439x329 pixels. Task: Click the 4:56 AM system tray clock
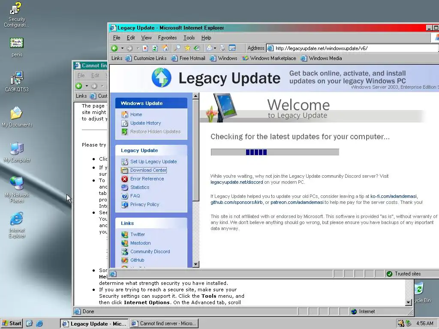tap(425, 323)
